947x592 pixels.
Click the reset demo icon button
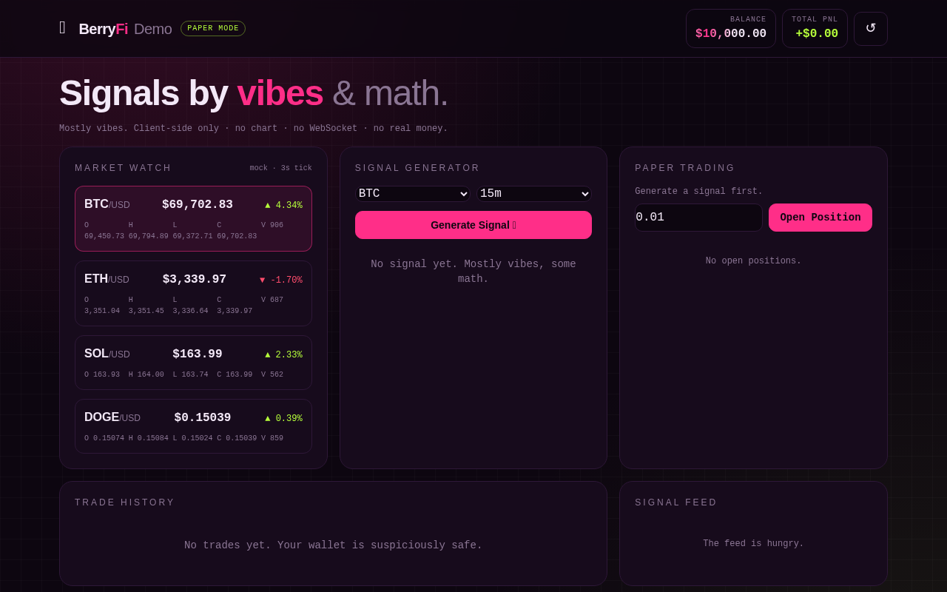[x=871, y=29]
